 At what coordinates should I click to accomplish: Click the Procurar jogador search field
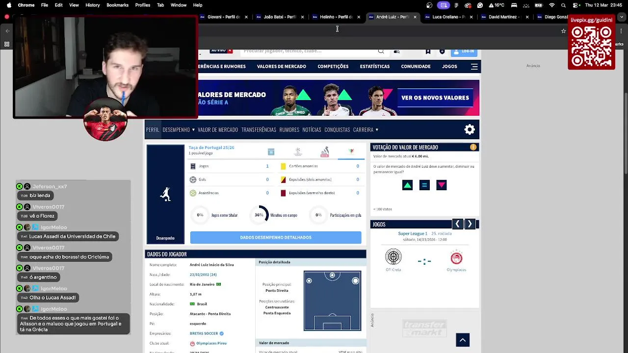(x=309, y=51)
